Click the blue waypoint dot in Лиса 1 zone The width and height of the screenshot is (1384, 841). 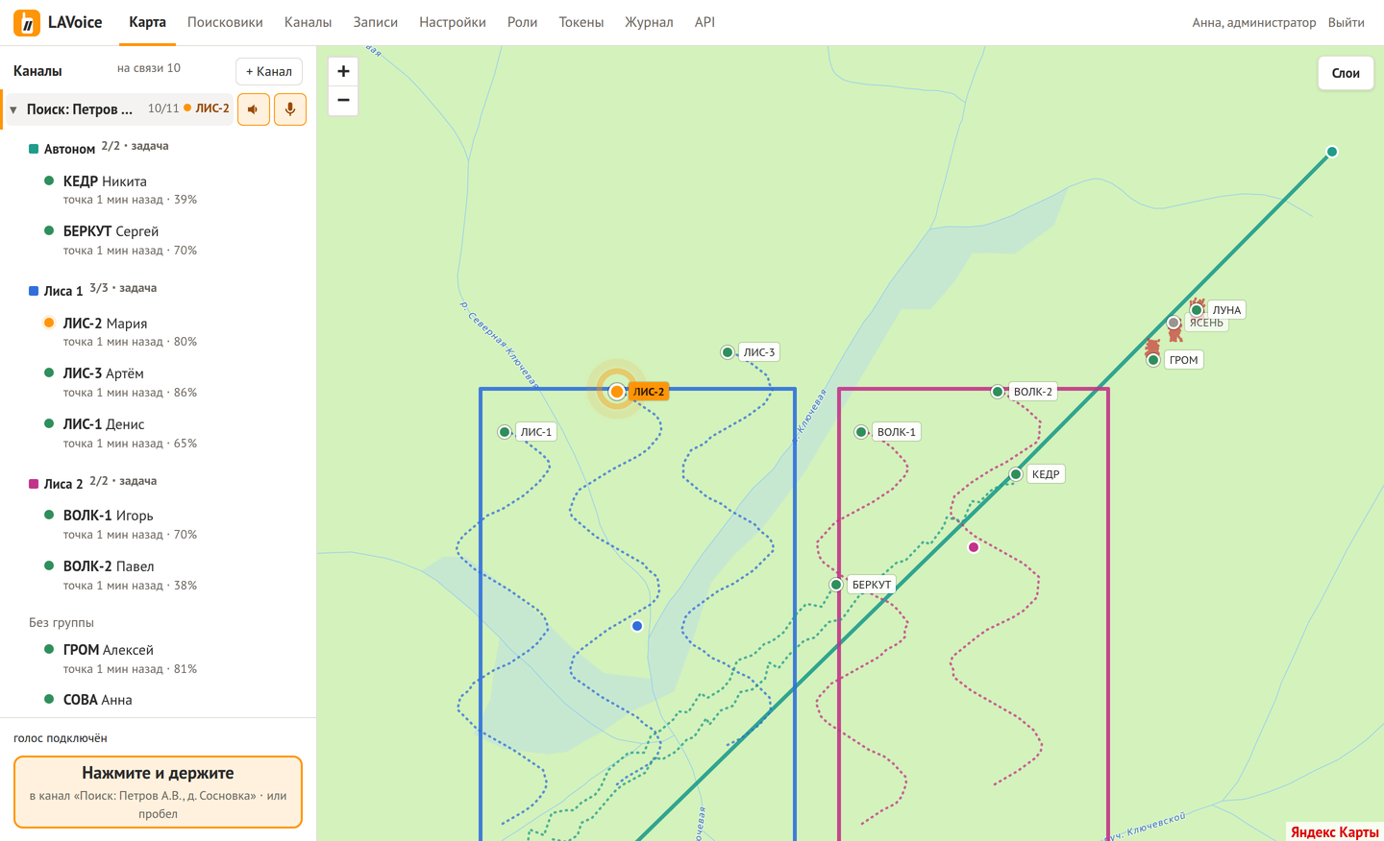point(637,626)
